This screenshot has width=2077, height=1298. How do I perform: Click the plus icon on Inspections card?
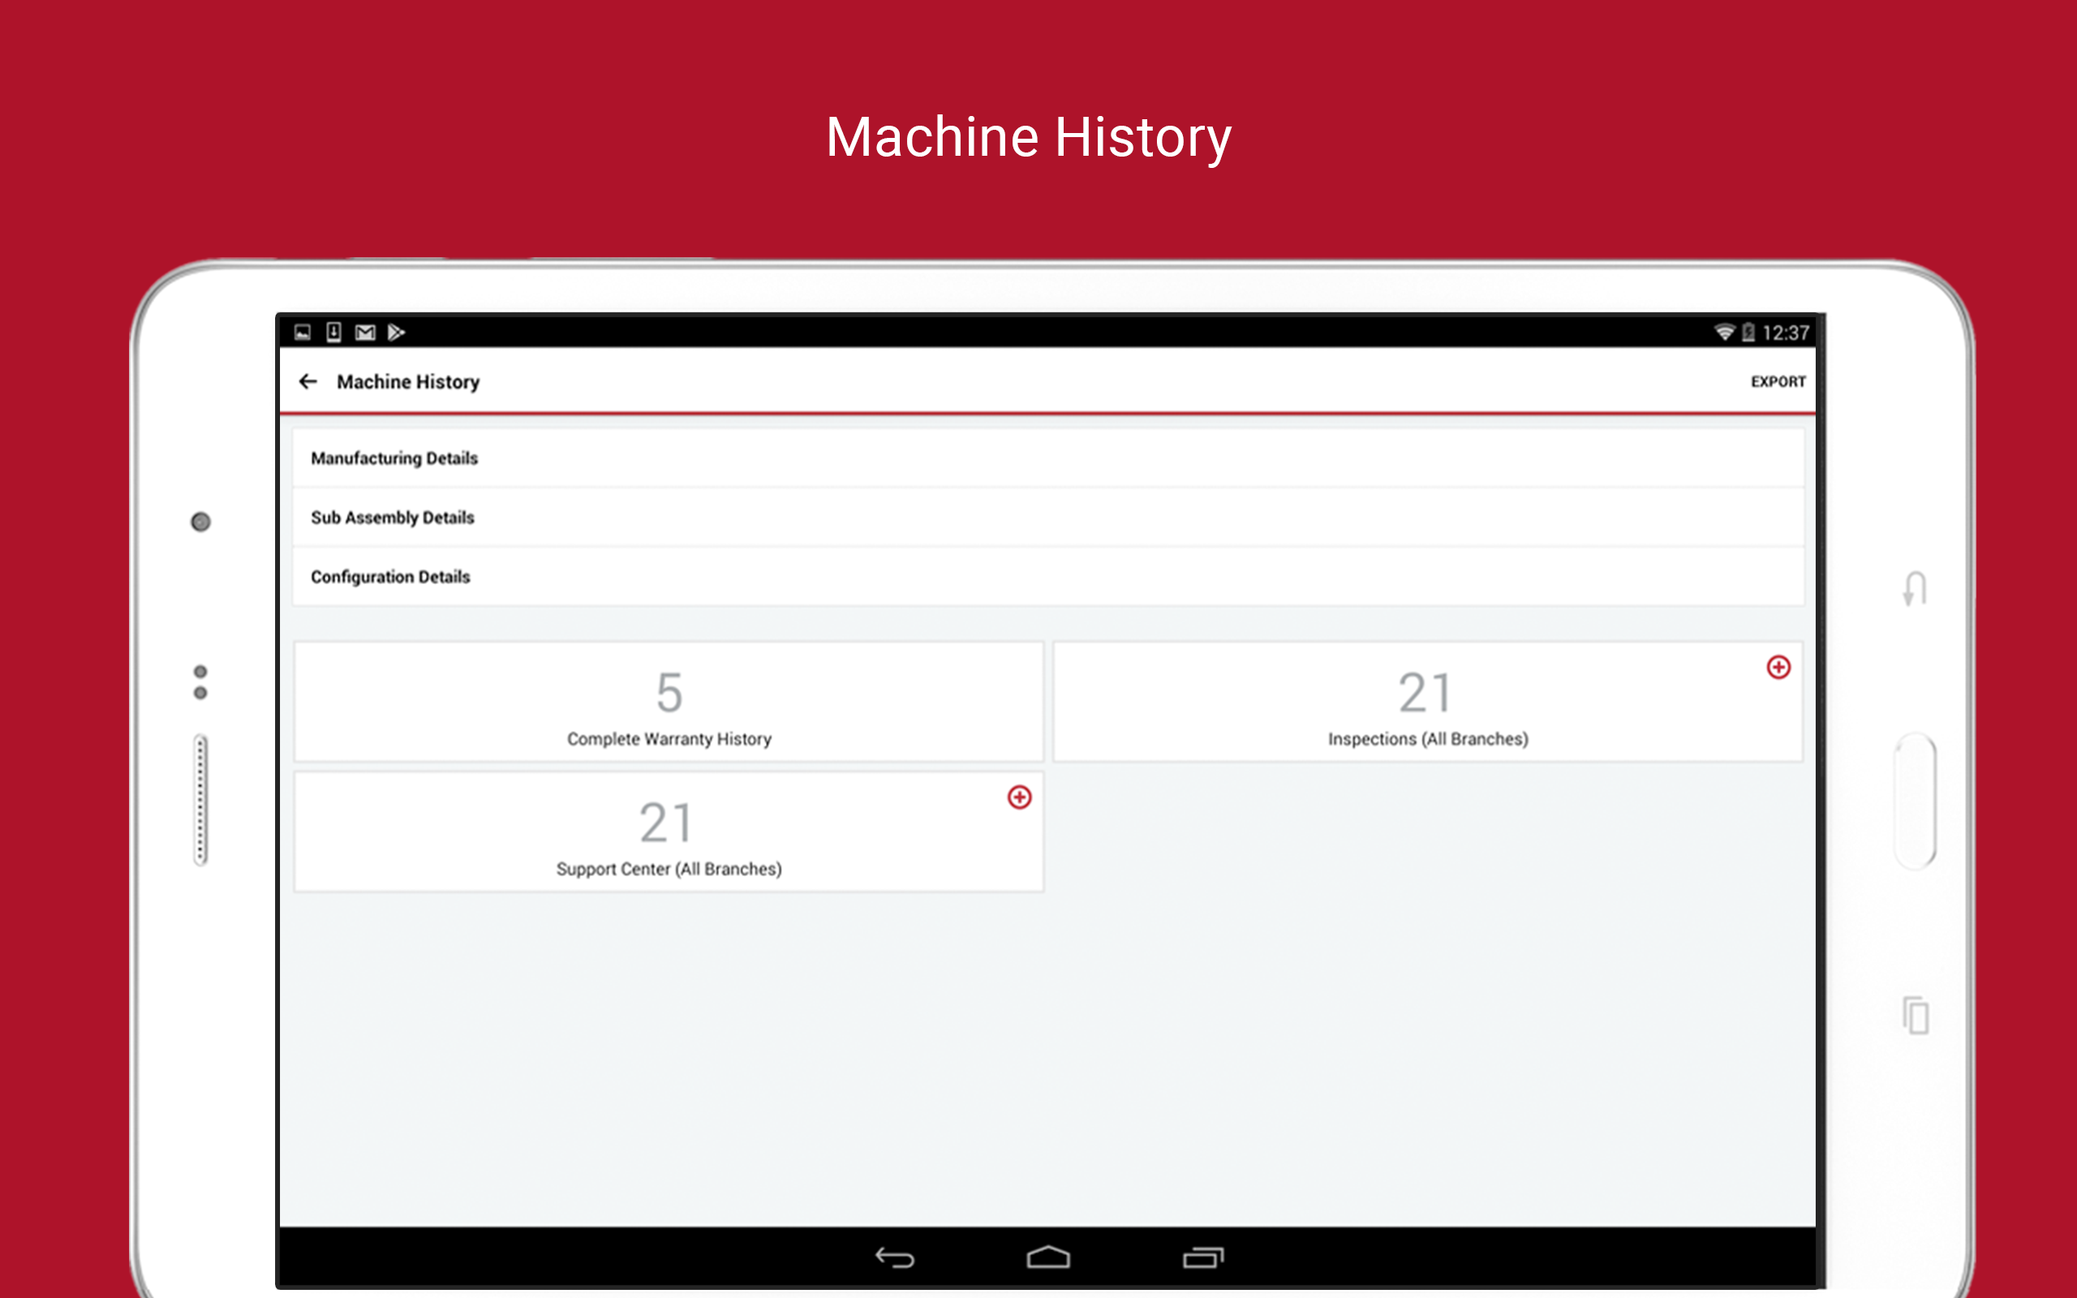click(x=1778, y=667)
